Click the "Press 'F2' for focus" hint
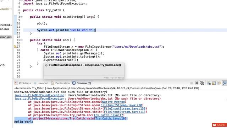This screenshot has height=128, width=227. pos(113,78)
